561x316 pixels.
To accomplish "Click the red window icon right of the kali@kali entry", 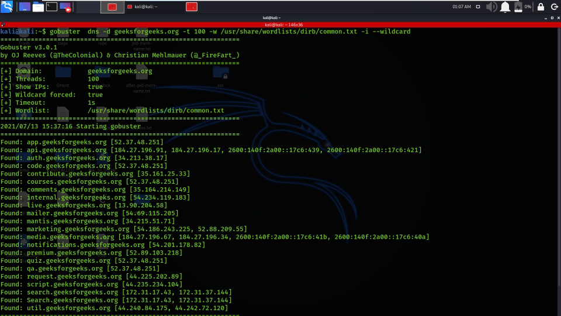I will coord(192,7).
